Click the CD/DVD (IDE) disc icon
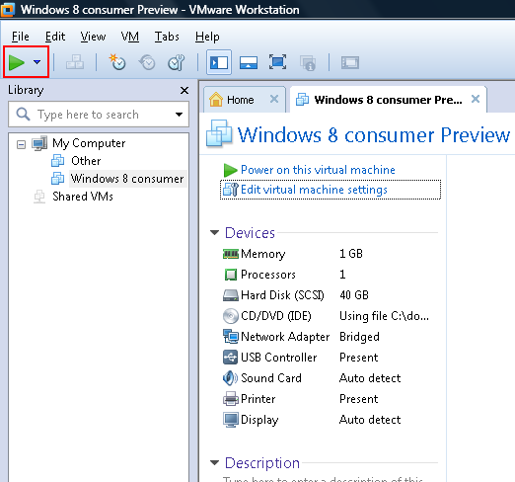515x482 pixels. pyautogui.click(x=231, y=316)
